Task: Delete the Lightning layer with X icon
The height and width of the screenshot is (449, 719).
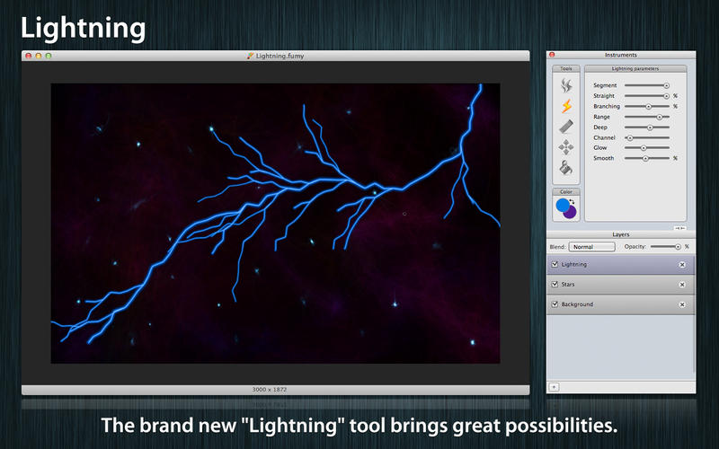Action: 681,265
